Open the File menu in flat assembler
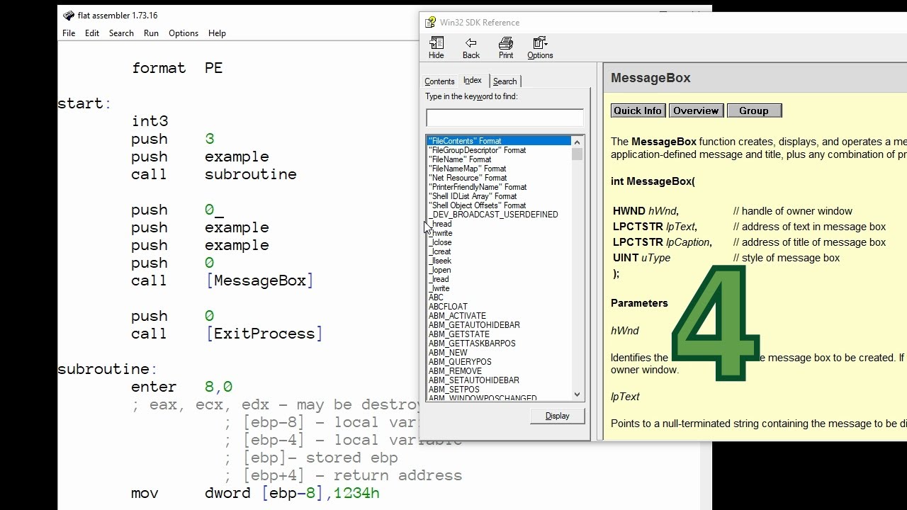907x510 pixels. pyautogui.click(x=69, y=33)
